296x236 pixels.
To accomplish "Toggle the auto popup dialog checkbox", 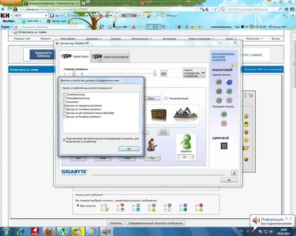I will click(x=64, y=140).
